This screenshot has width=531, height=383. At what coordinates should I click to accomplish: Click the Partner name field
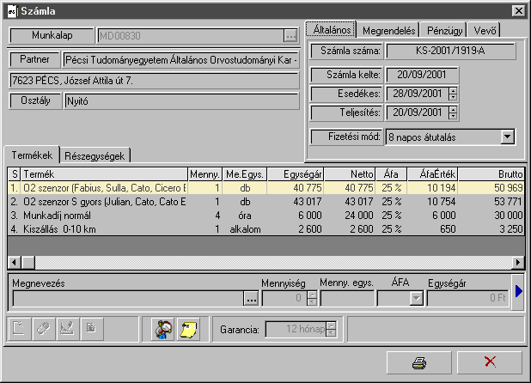pos(181,60)
